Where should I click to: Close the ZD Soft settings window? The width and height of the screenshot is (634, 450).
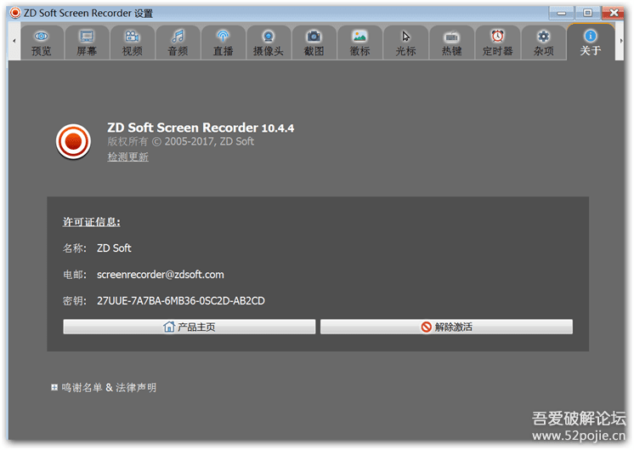[x=614, y=13]
